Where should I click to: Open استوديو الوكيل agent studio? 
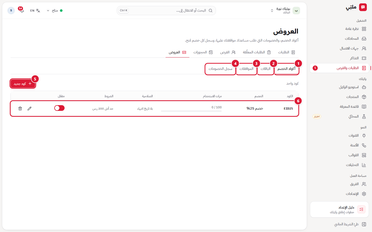(339, 87)
